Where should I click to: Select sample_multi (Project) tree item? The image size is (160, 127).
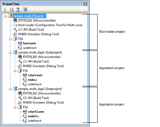(29, 16)
